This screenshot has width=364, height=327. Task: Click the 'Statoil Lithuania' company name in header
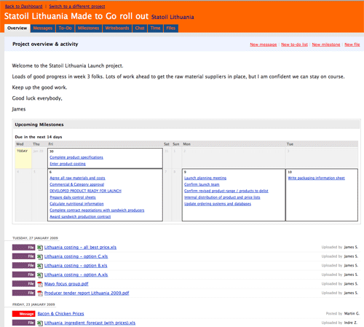173,17
